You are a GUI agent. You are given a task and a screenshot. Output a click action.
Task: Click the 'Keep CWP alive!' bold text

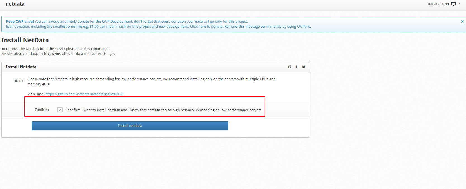[20, 22]
